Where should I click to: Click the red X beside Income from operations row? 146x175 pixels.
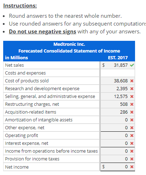click(132, 151)
